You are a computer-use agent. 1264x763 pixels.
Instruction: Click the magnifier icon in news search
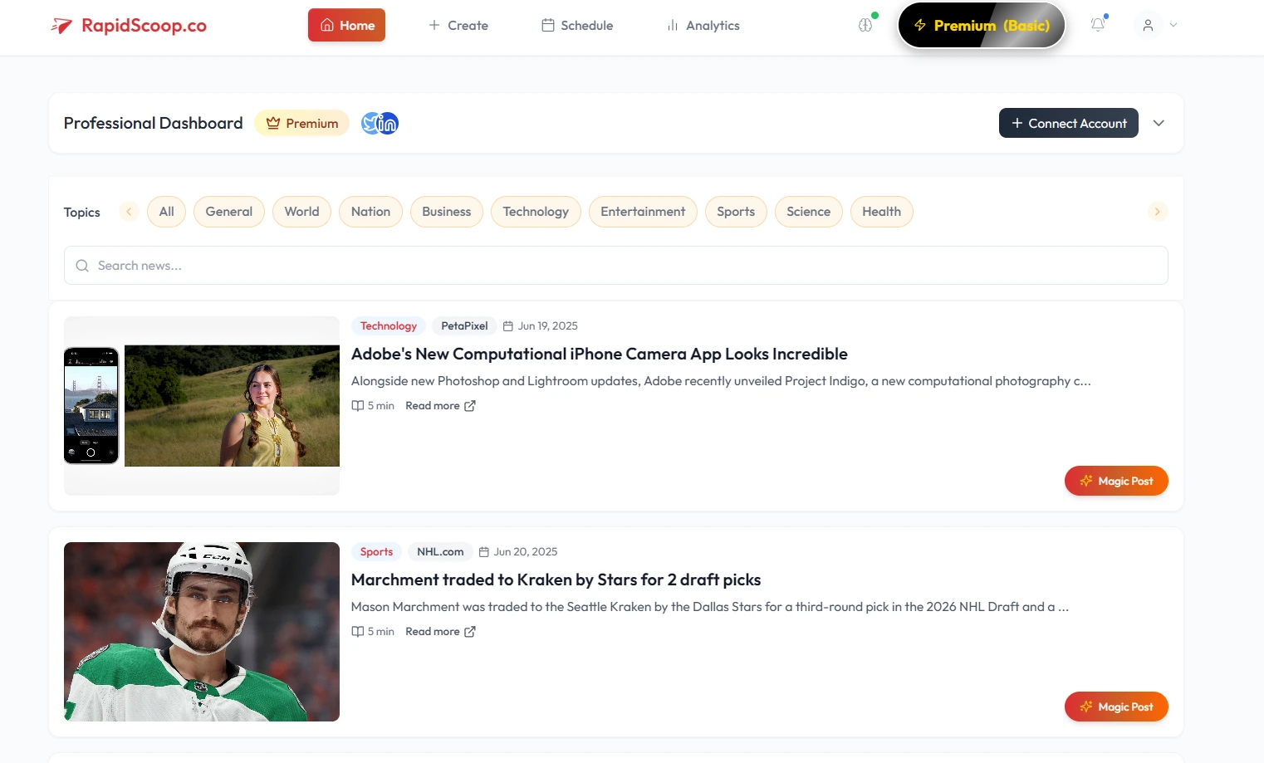coord(82,266)
